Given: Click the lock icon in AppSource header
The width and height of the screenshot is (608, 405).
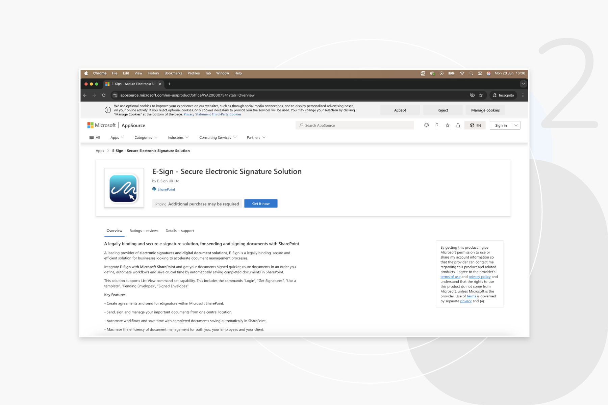Looking at the screenshot, I should pyautogui.click(x=458, y=125).
